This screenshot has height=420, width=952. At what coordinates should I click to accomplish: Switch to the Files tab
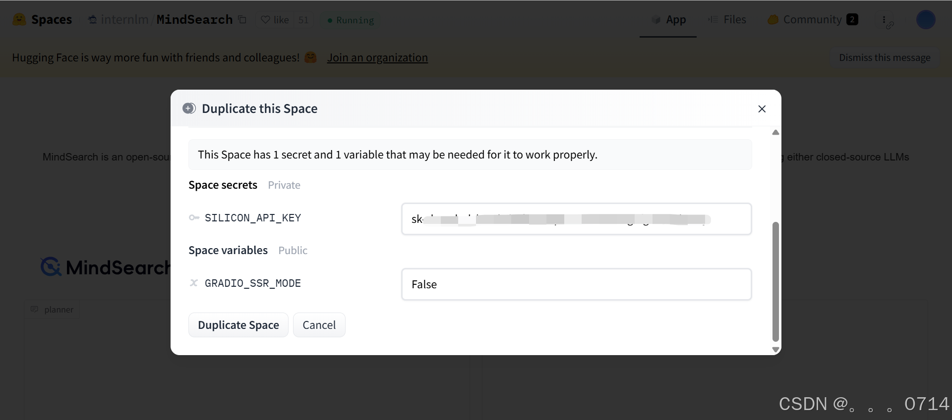pos(727,20)
